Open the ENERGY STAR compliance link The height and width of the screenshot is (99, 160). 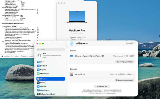(95, 92)
